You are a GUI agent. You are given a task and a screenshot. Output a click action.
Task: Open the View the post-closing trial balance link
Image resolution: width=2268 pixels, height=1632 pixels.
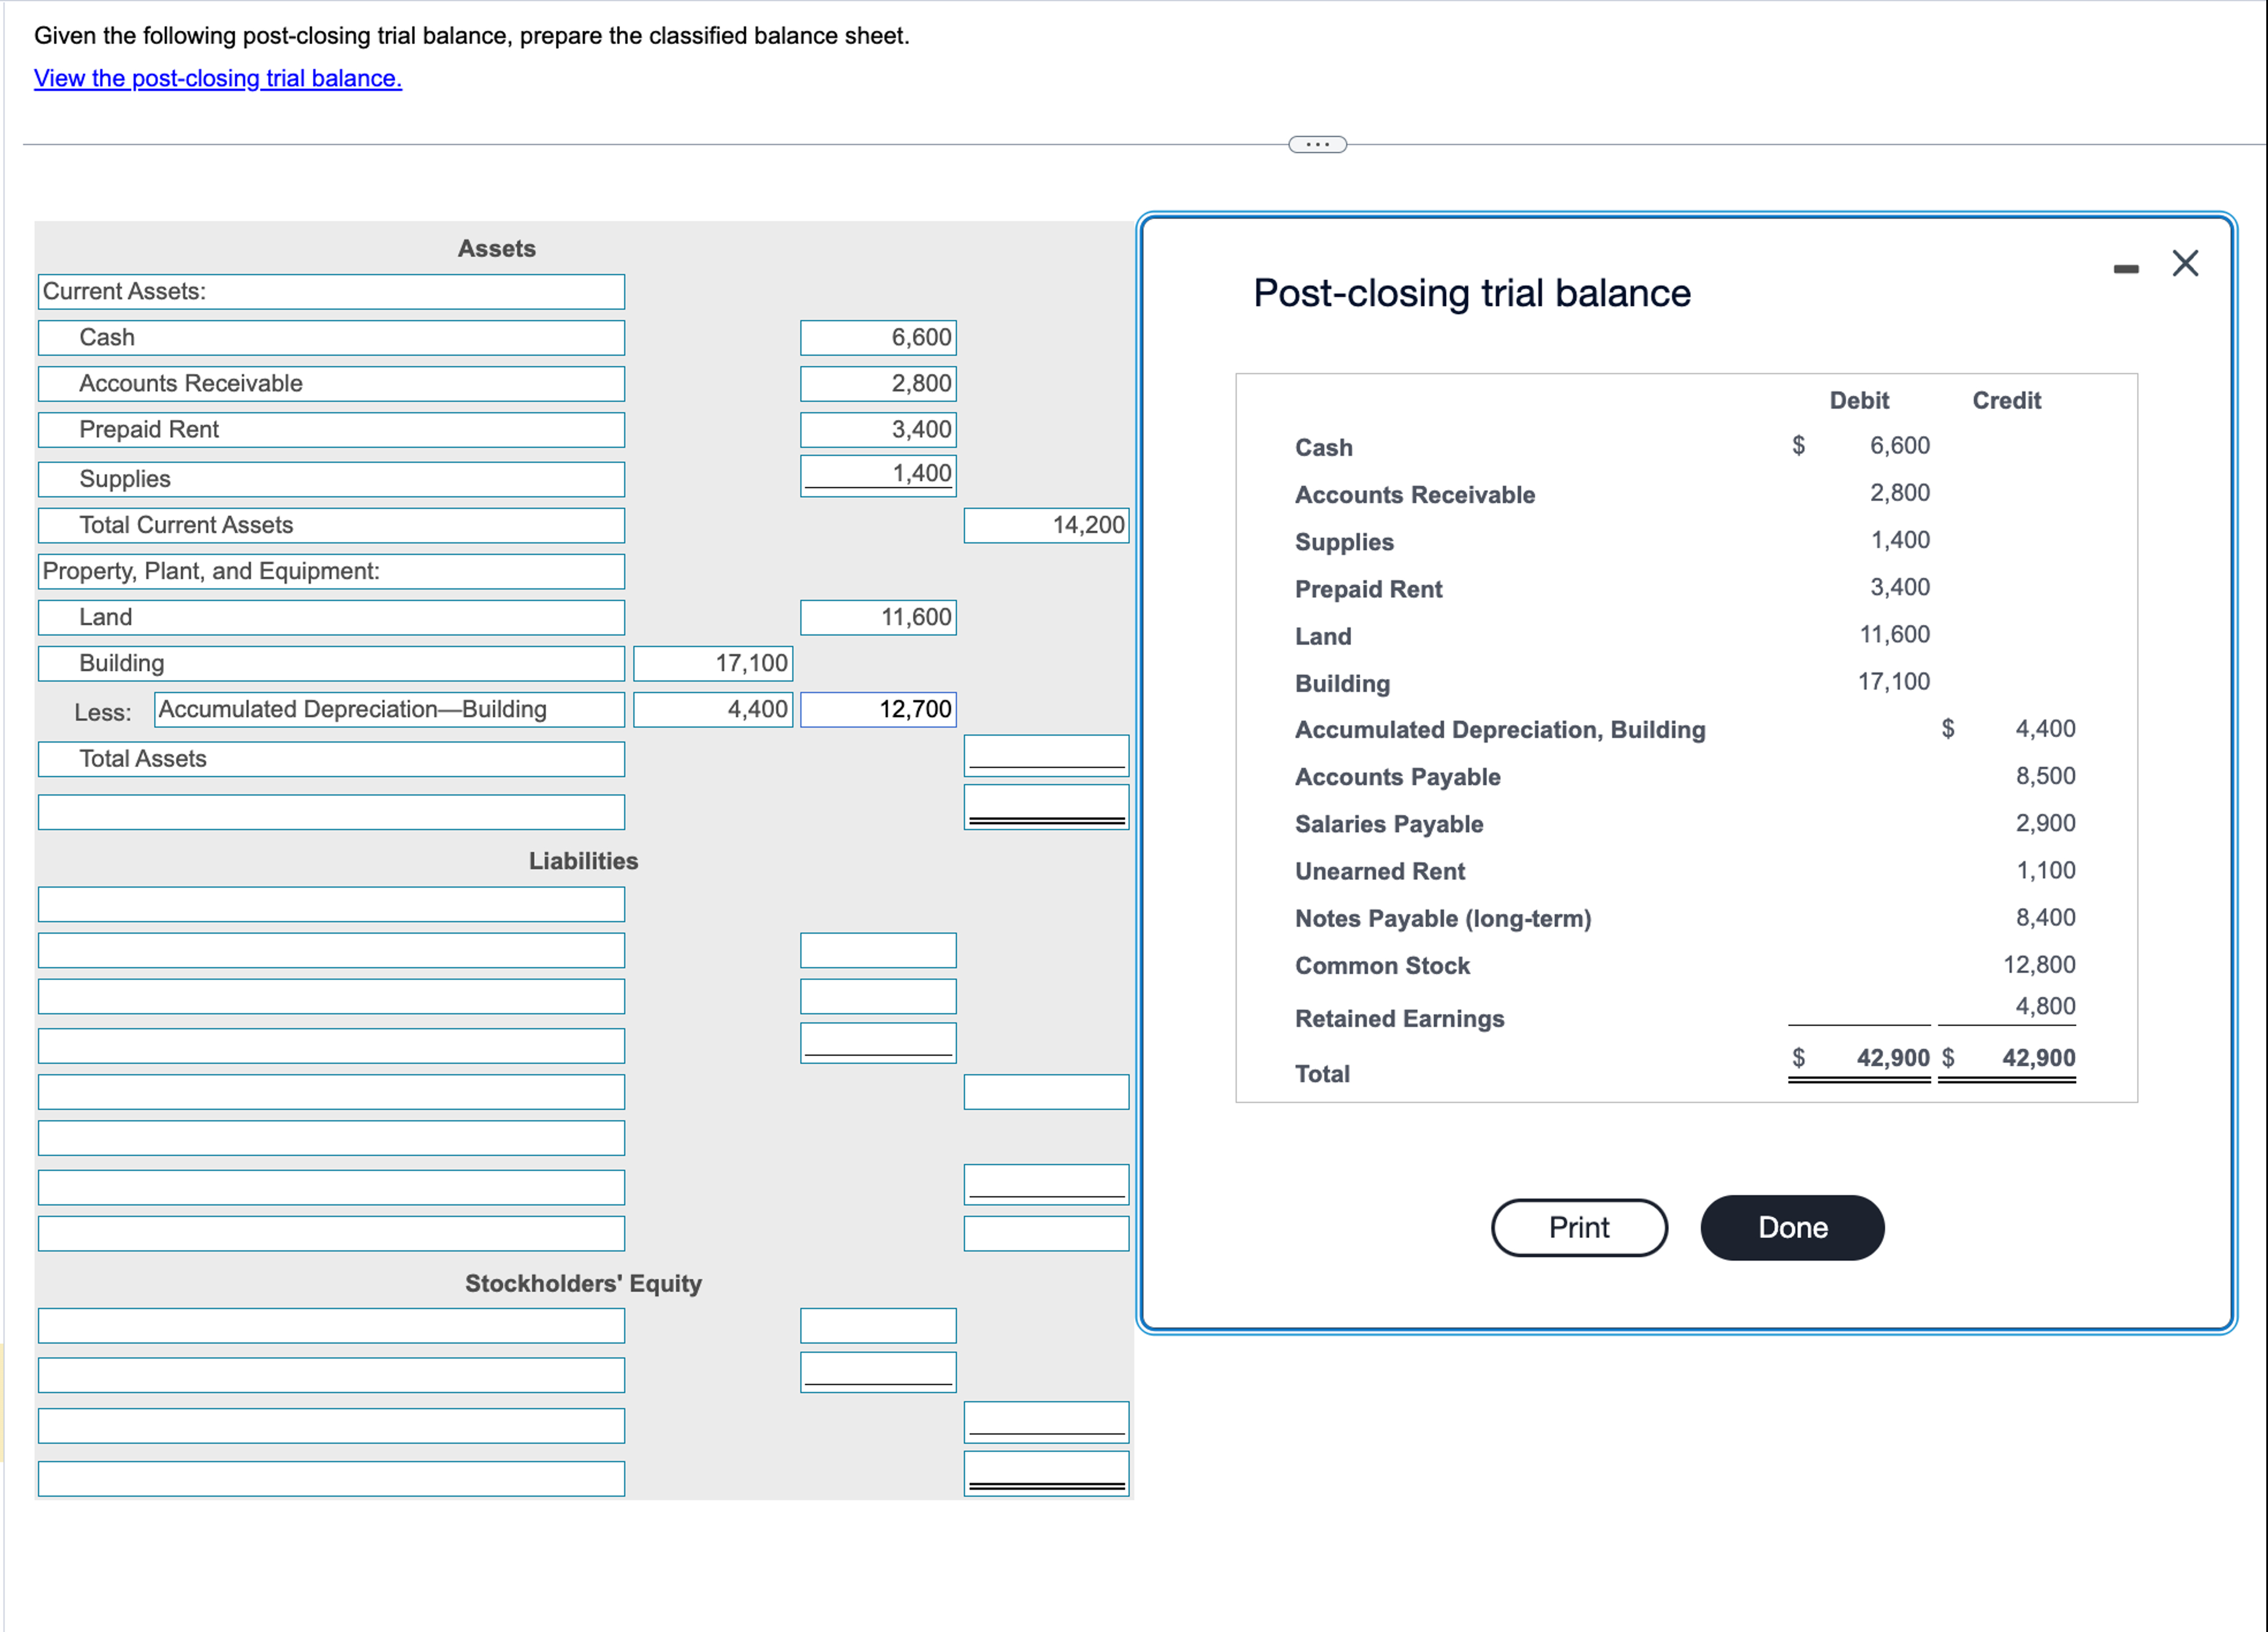point(218,78)
